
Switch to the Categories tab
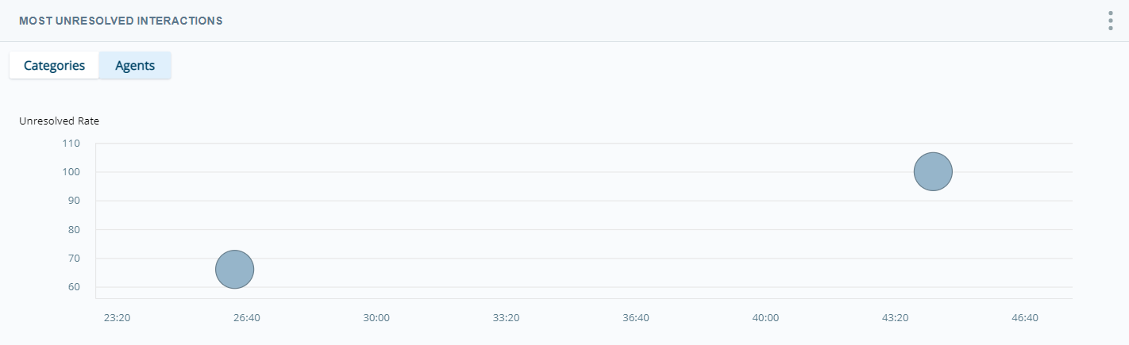54,66
